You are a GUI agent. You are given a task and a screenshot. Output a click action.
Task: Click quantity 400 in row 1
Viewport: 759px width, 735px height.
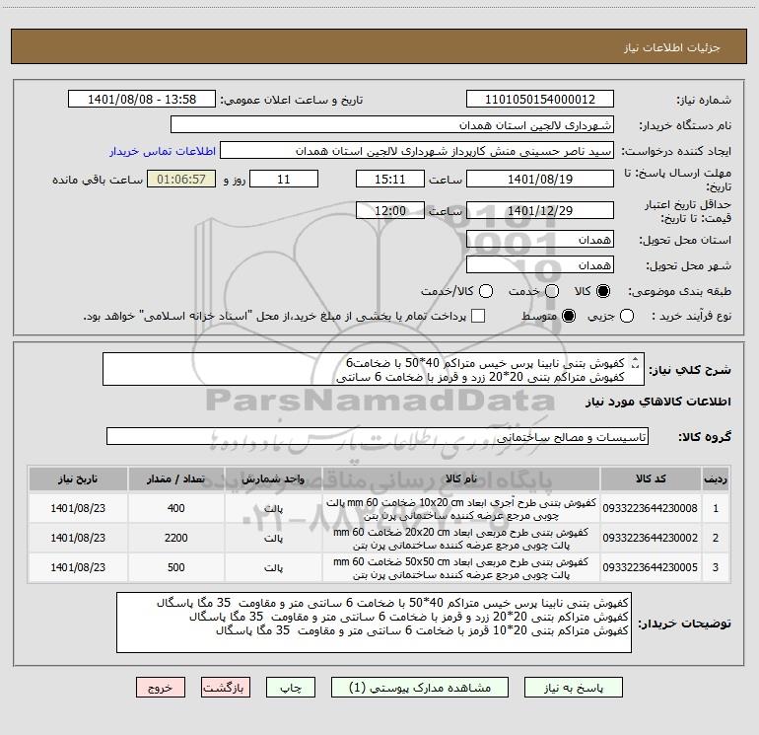tap(175, 508)
